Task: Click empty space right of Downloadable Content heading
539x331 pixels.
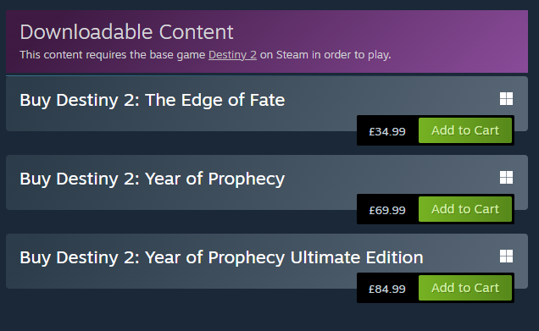Action: coord(378,32)
